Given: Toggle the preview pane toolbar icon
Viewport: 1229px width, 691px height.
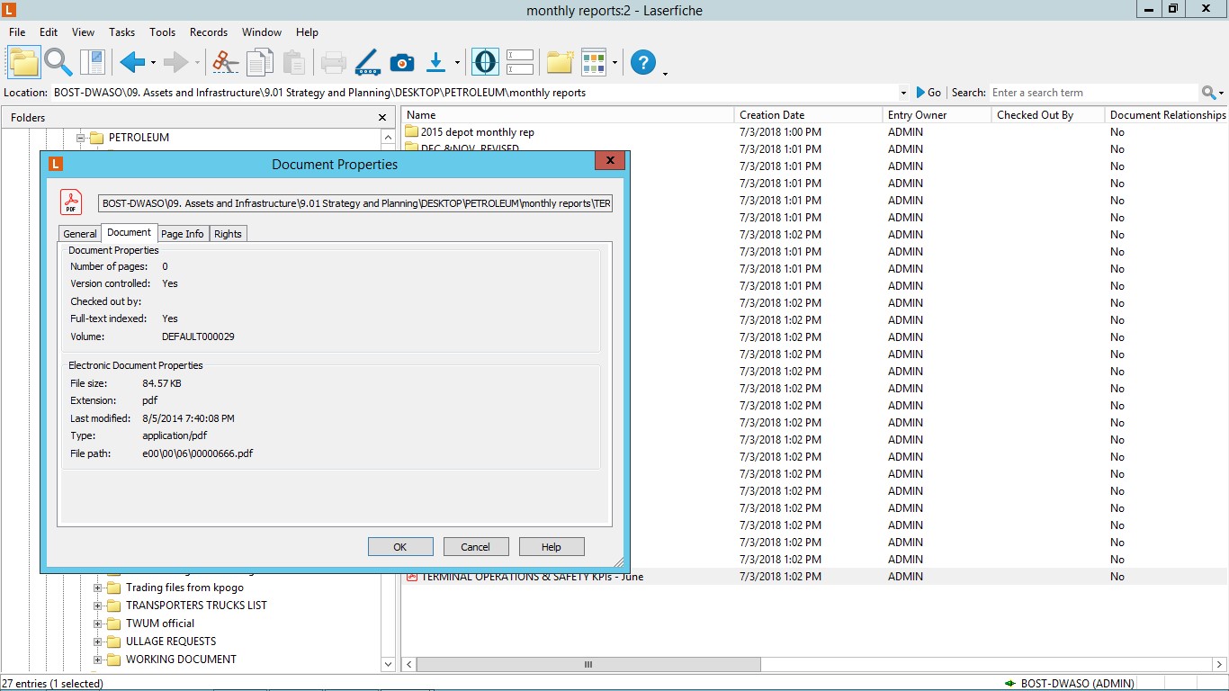Looking at the screenshot, I should (x=93, y=62).
